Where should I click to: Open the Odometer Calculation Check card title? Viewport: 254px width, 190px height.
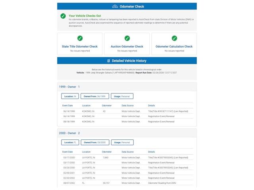pos(174,47)
